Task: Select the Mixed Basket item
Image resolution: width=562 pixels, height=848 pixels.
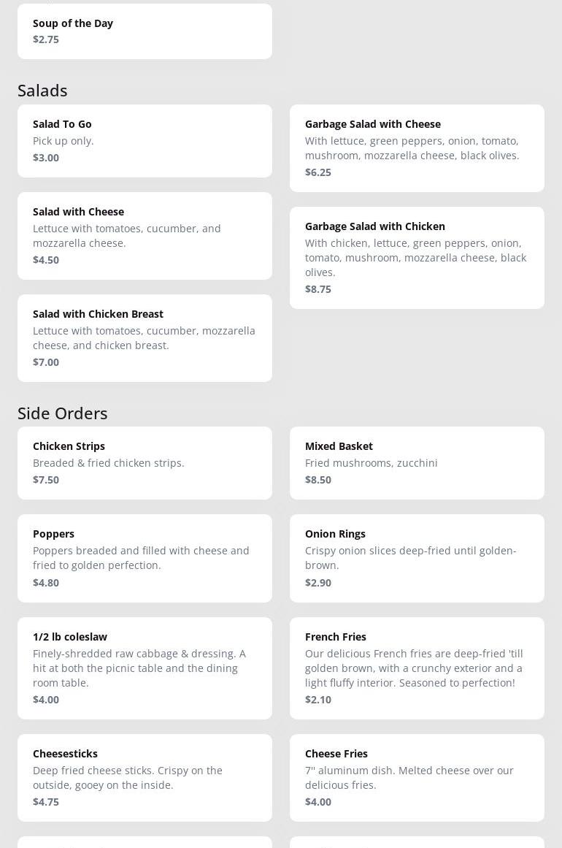Action: (417, 463)
